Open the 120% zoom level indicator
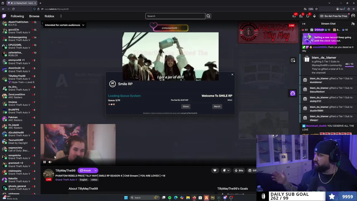 311,9
